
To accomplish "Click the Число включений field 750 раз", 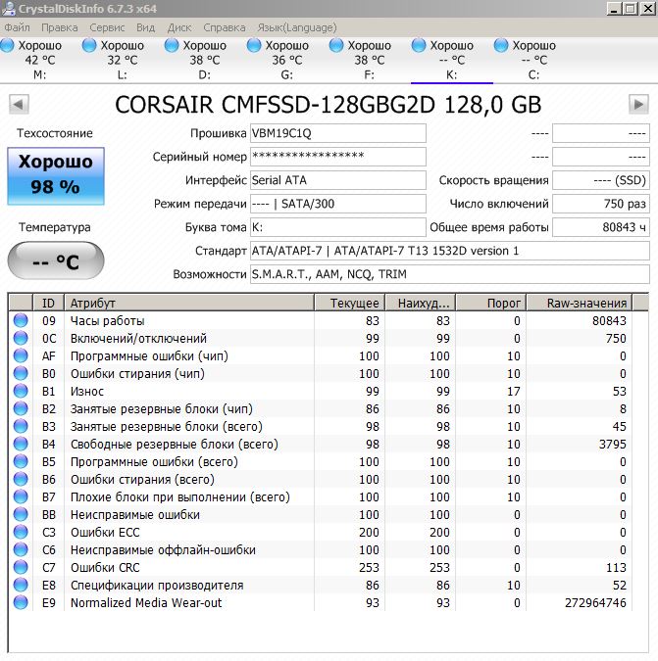I will click(600, 204).
